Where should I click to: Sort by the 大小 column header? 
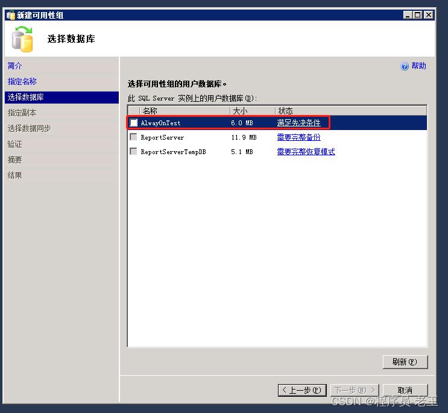click(253, 111)
